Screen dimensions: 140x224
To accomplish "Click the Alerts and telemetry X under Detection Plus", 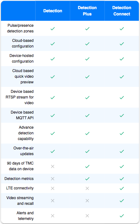I will coord(87,216).
